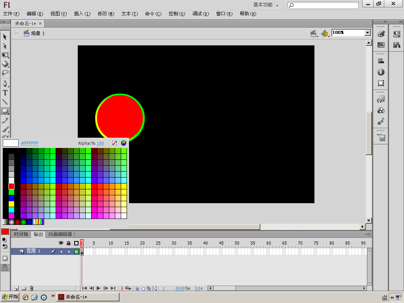Click the no-color button in swatch popup
The width and height of the screenshot is (404, 303).
(114, 143)
